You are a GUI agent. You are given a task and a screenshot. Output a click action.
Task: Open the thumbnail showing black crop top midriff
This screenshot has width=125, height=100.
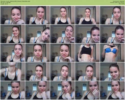pyautogui.click(x=87, y=53)
